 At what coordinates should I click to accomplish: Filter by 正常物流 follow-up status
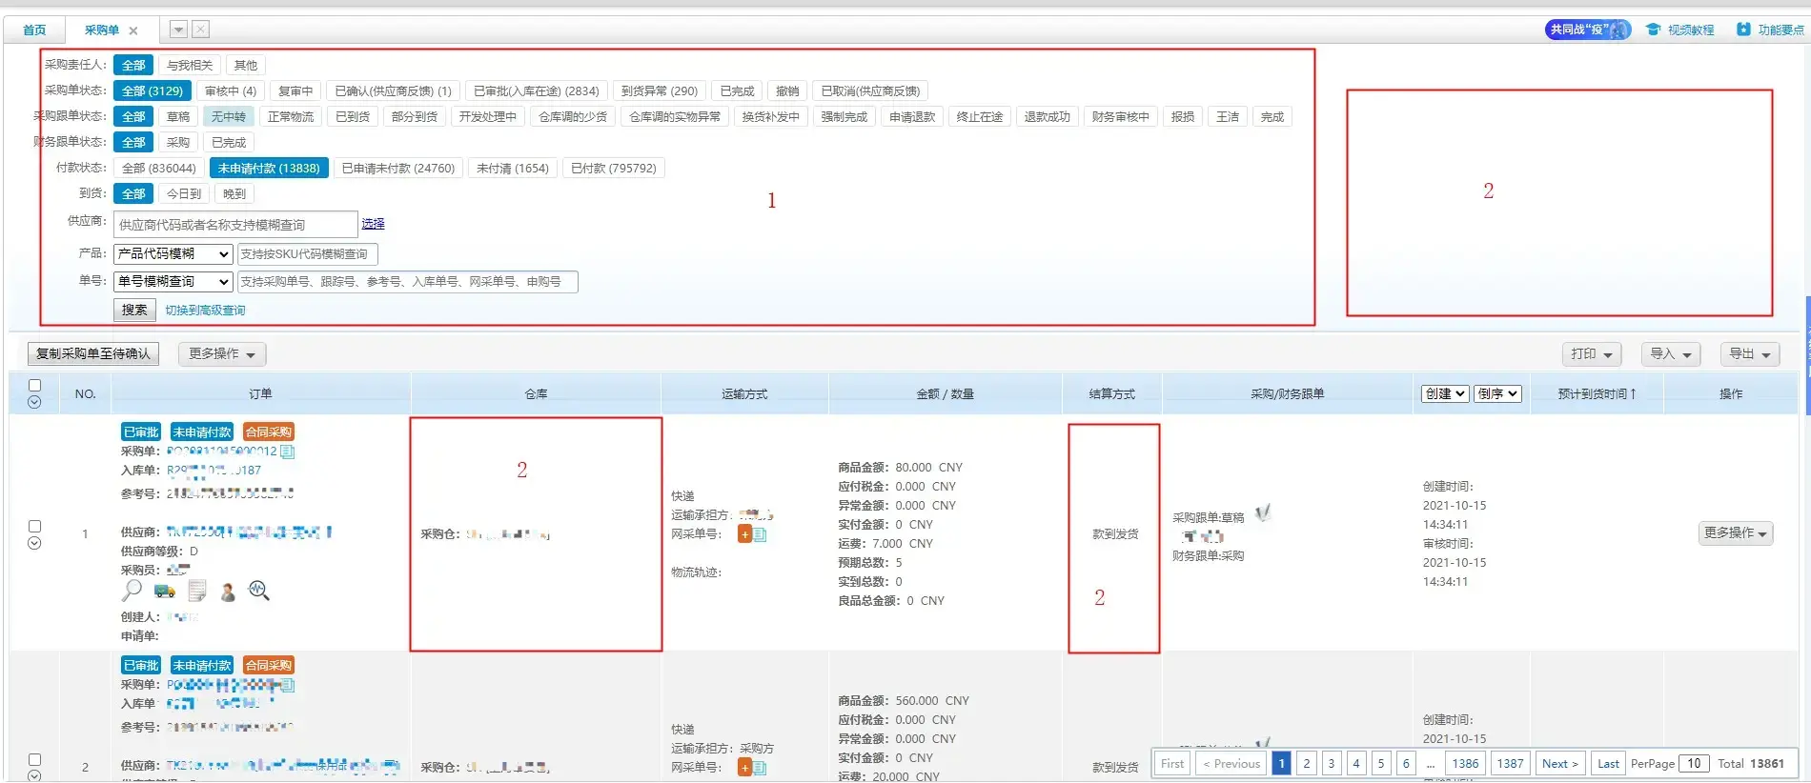pos(291,116)
